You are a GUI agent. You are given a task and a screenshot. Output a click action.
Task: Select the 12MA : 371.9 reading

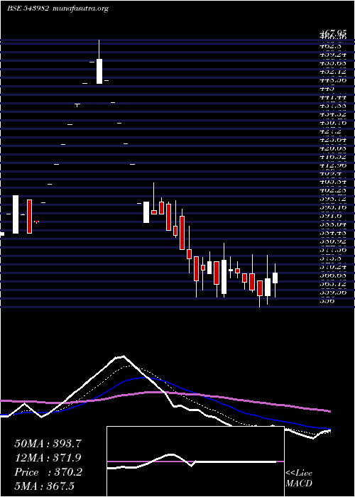pos(48,458)
